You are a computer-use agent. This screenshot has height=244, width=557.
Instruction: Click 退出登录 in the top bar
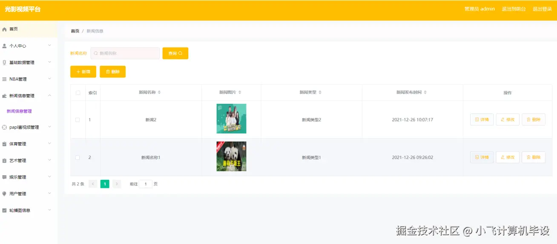542,9
